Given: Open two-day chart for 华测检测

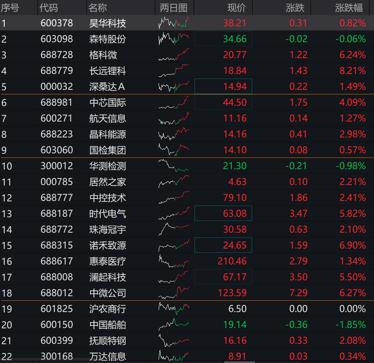Looking at the screenshot, I should point(174,166).
